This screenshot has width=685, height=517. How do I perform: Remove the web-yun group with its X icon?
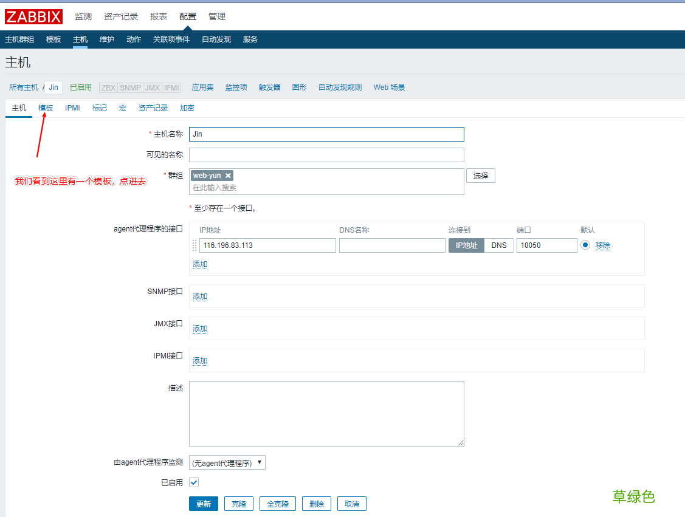228,175
